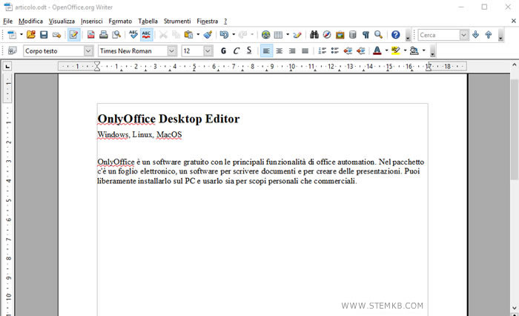Toggle bulleted list formatting
Image resolution: width=519 pixels, height=316 pixels.
[x=335, y=50]
